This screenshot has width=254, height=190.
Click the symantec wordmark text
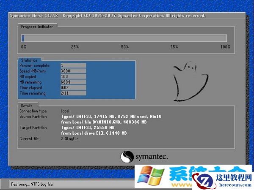coord(151,157)
